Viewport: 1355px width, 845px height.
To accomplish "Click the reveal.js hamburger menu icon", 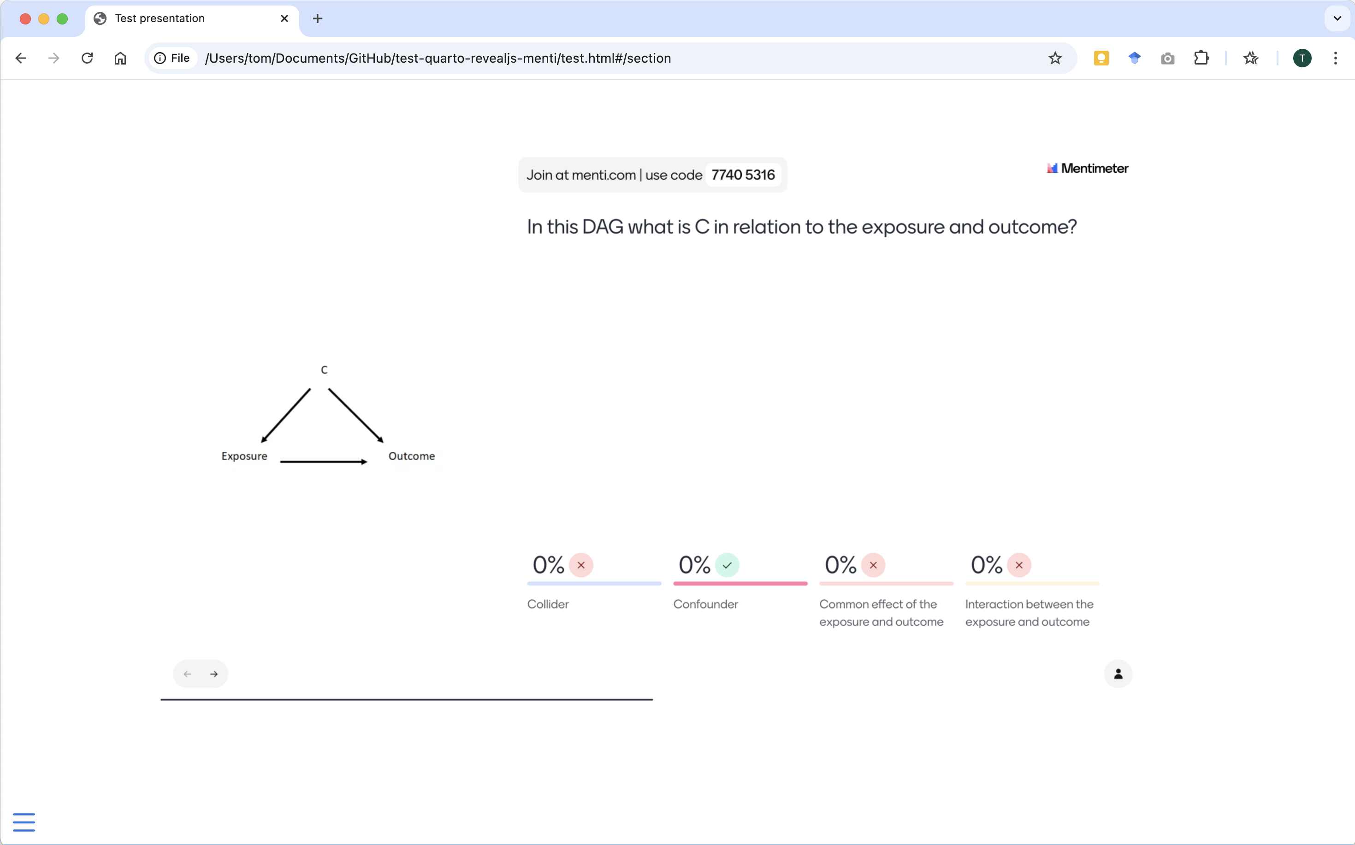I will [24, 821].
